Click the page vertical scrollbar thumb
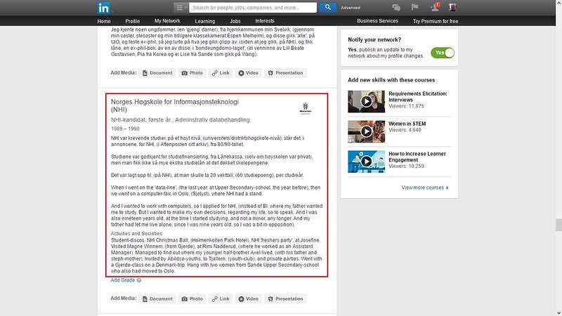The height and width of the screenshot is (316, 562). (x=558, y=225)
